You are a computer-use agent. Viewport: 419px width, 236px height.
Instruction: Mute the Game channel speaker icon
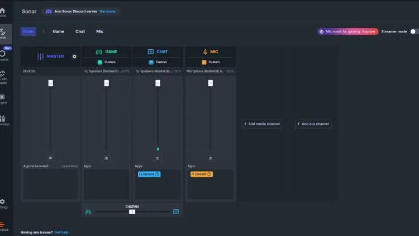pos(107,158)
